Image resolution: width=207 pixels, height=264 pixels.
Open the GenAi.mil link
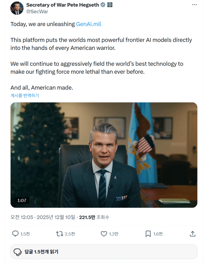coord(88,24)
